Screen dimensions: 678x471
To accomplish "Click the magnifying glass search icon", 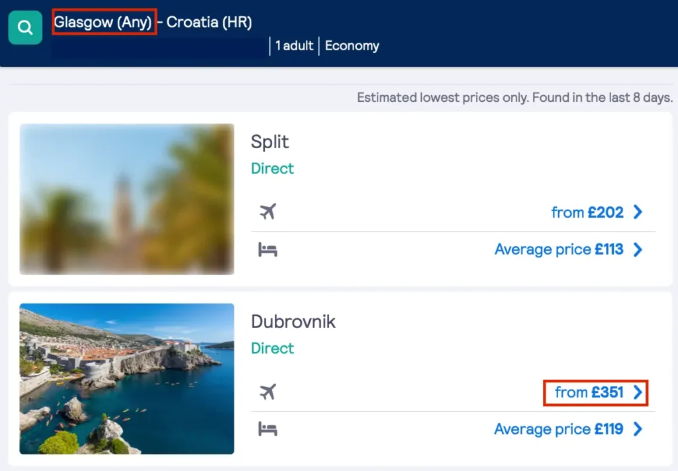I will [x=26, y=28].
